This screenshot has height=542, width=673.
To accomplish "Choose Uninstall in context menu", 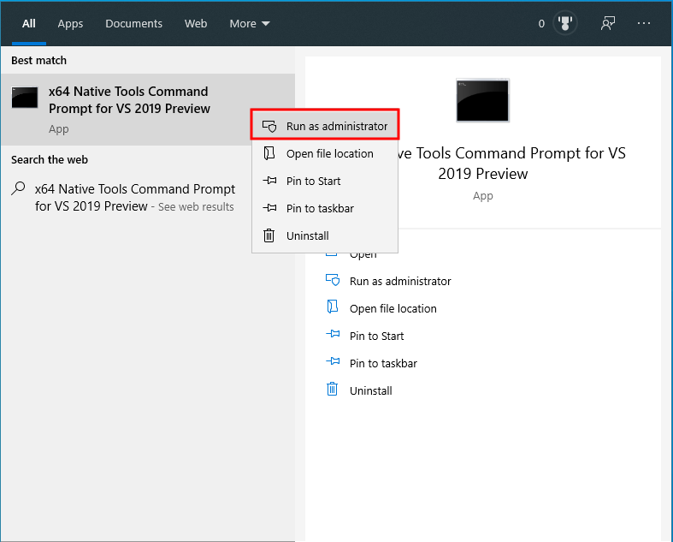I will click(x=325, y=236).
